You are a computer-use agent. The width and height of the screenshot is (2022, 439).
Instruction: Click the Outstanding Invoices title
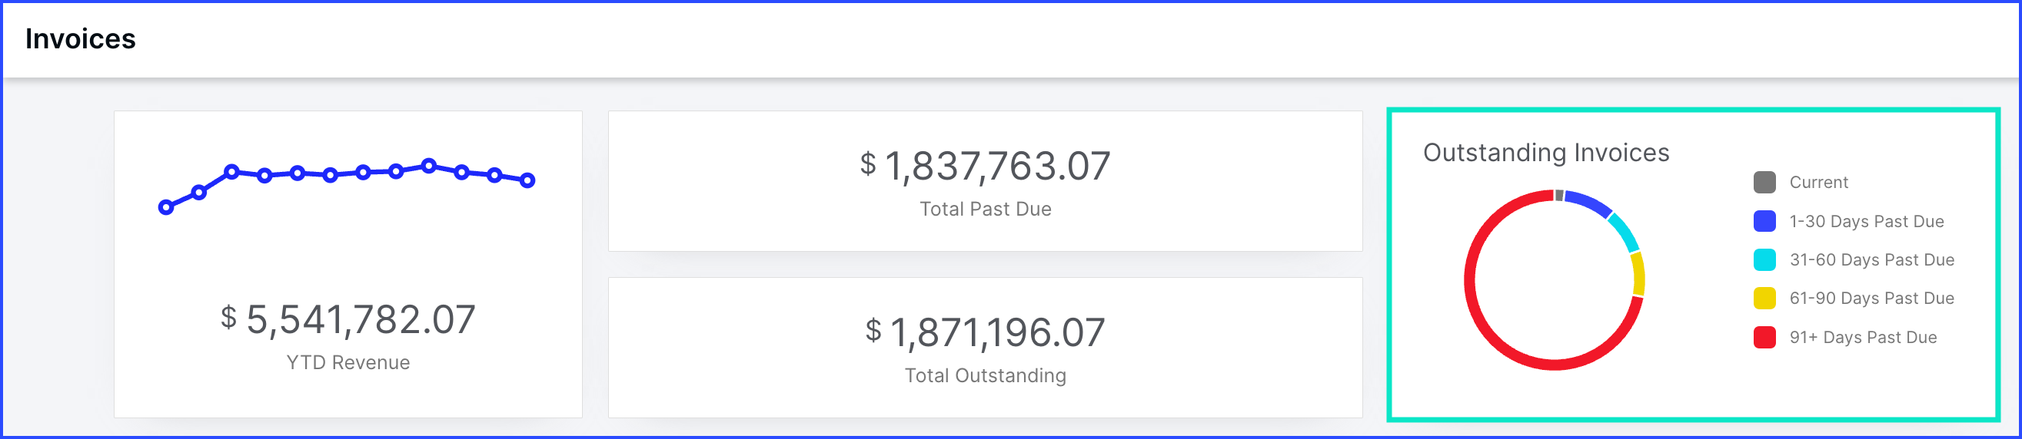(1545, 152)
